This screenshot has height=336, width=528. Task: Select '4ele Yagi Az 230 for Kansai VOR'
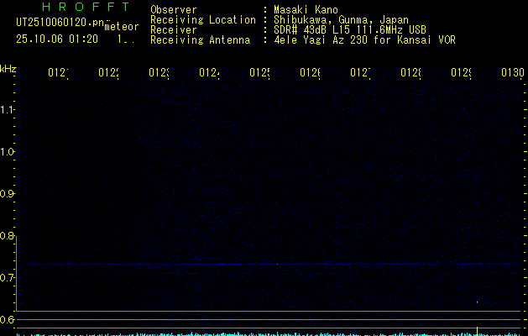tap(364, 40)
